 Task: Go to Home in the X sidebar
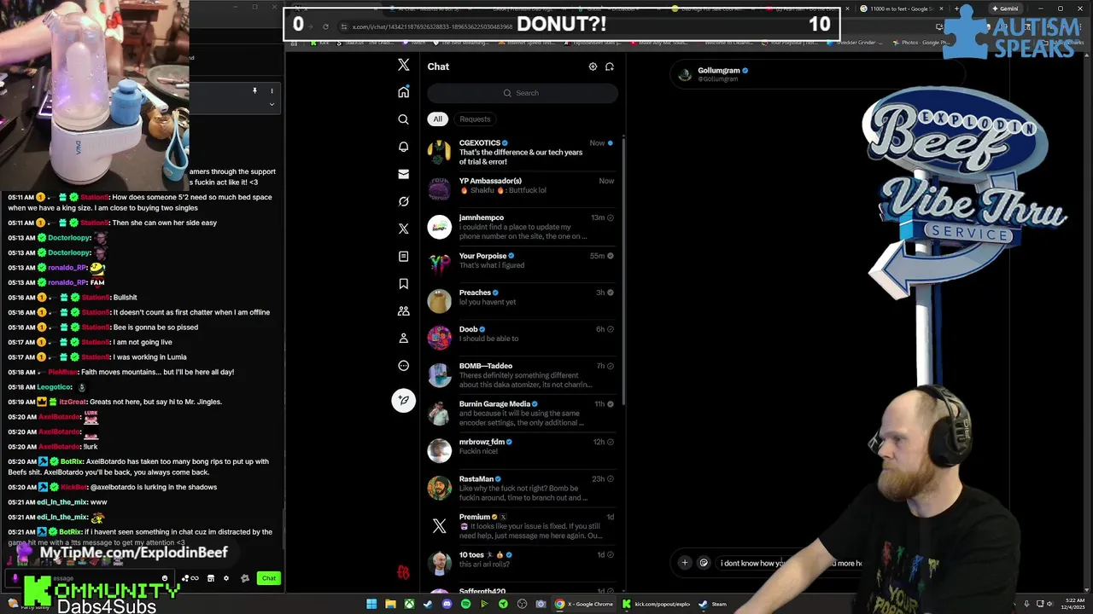(404, 92)
